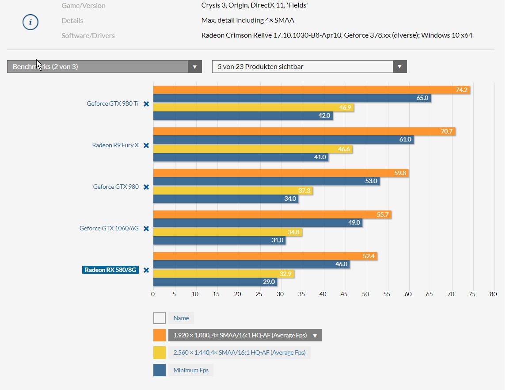The image size is (506, 390).
Task: Click the 34.8 yellow bar of GTX 1060/6G
Action: (228, 232)
